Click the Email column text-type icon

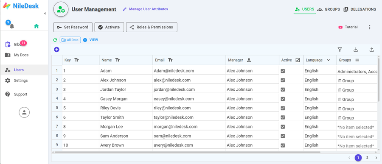click(x=170, y=60)
